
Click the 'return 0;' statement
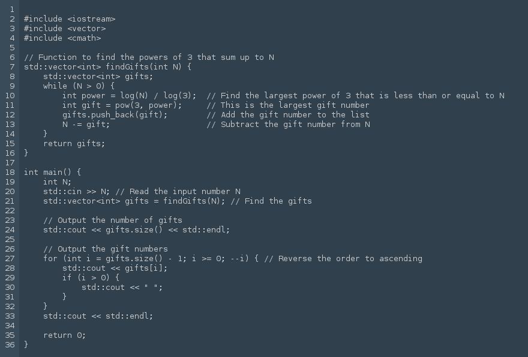[65, 335]
